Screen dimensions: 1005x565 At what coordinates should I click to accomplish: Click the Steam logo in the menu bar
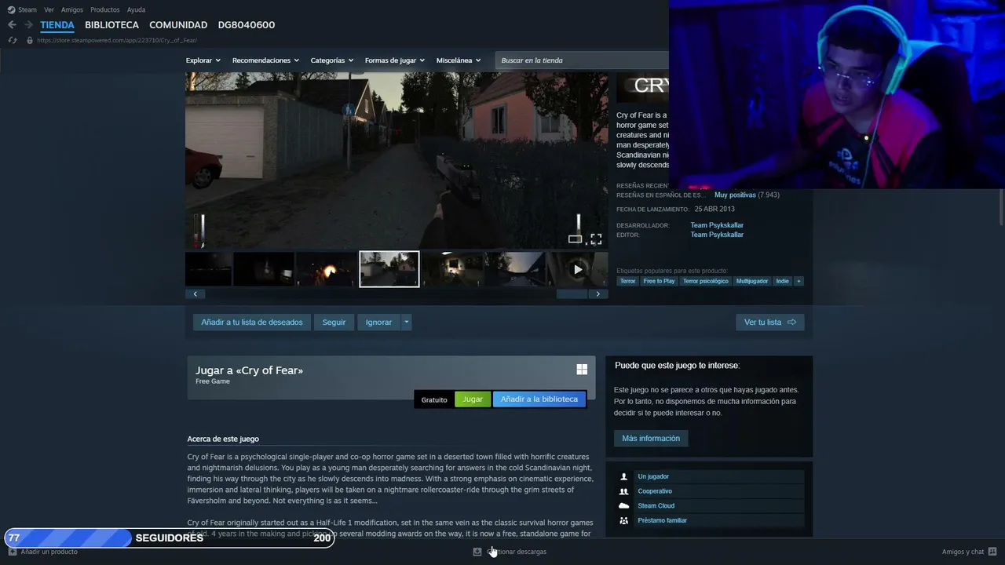point(11,9)
